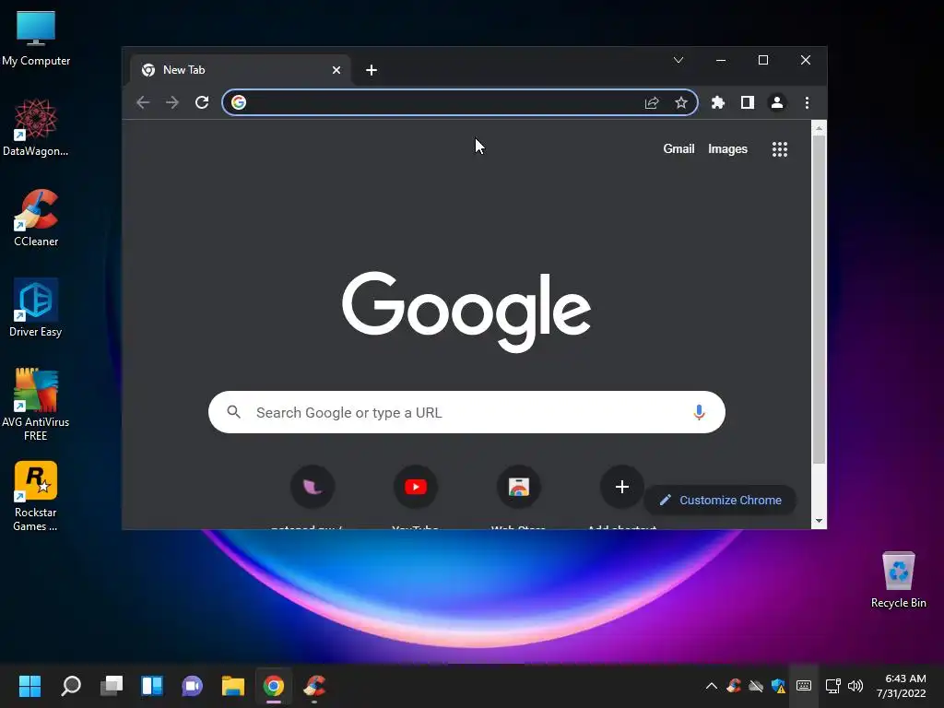Click the Windows Security tray icon

(778, 686)
